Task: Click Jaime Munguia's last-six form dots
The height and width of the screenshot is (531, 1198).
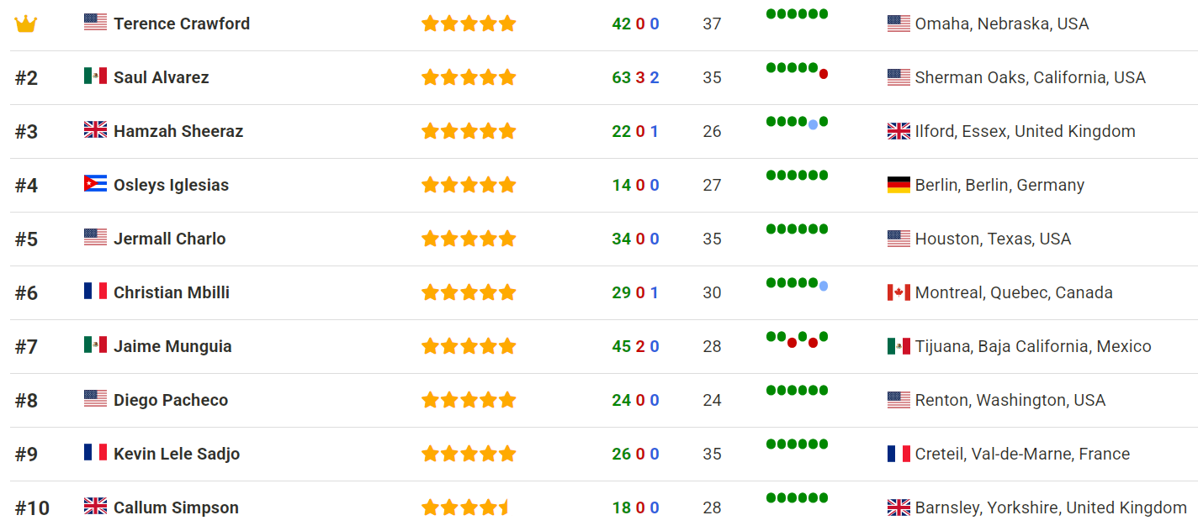Action: (797, 339)
